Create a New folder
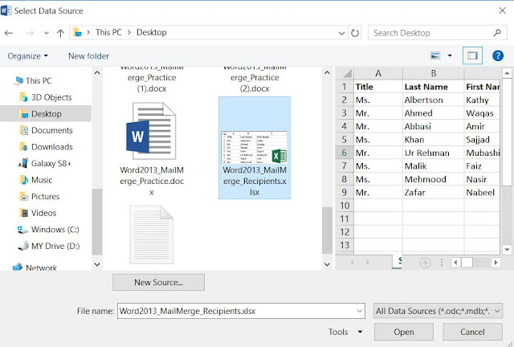Viewport: 514px width, 347px height. tap(88, 56)
